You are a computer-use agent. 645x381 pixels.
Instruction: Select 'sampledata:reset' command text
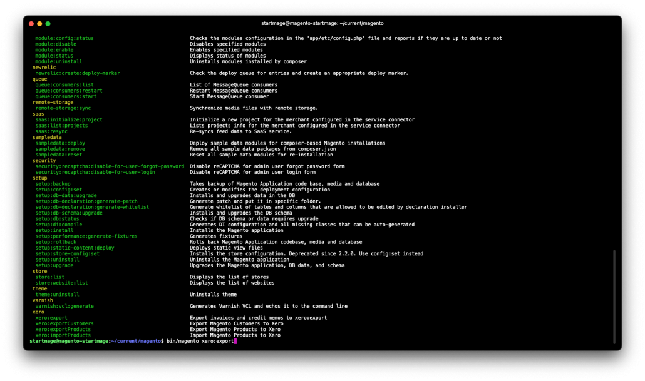point(58,155)
